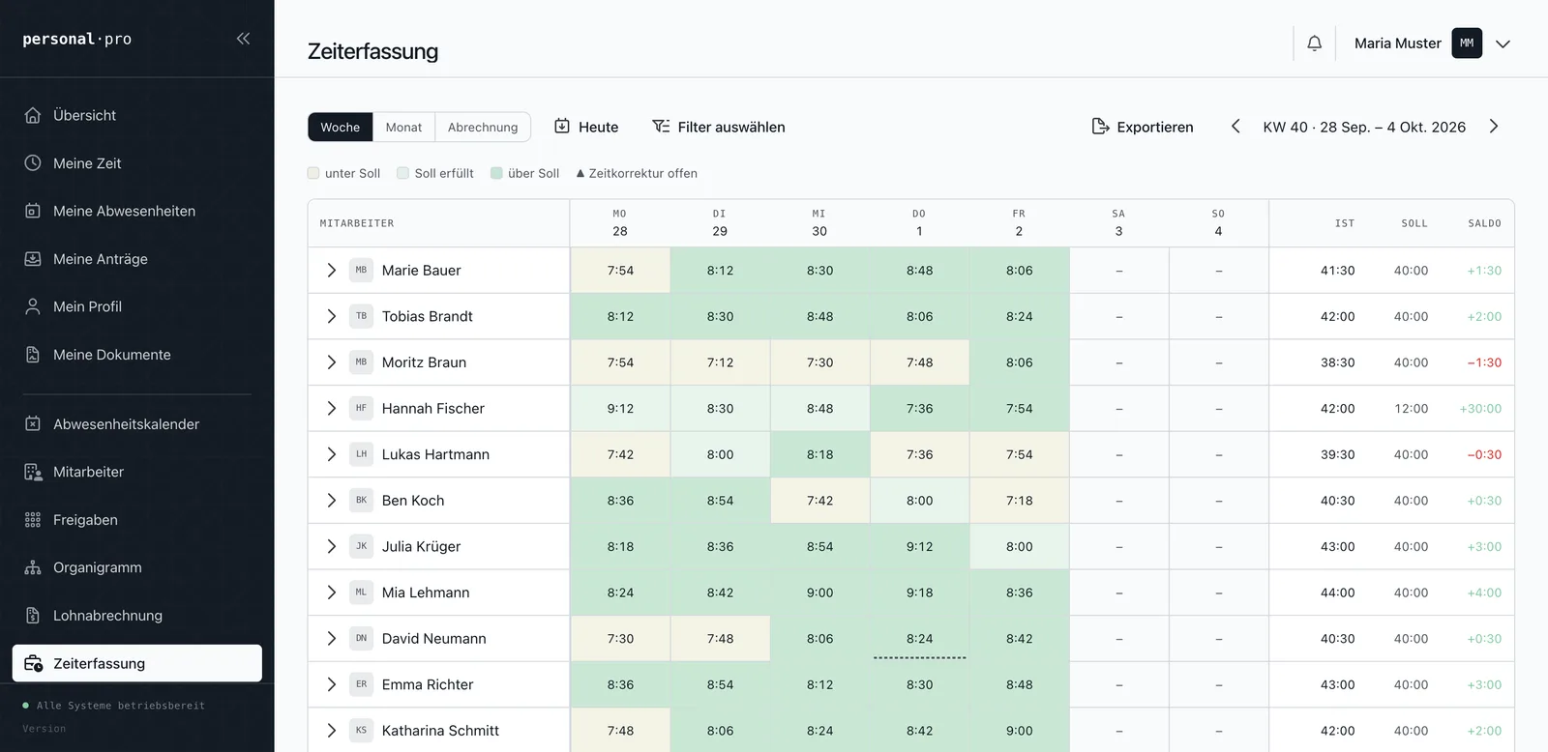Toggle the 'über Soll' legend checkbox
The height and width of the screenshot is (752, 1548).
click(496, 173)
